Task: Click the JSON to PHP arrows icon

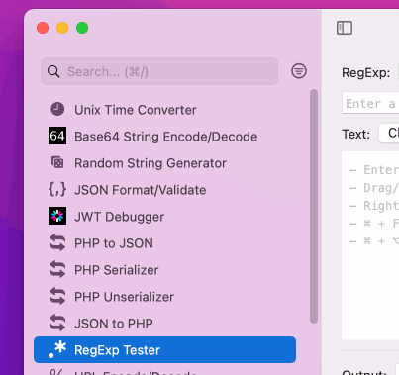Action: tap(57, 323)
